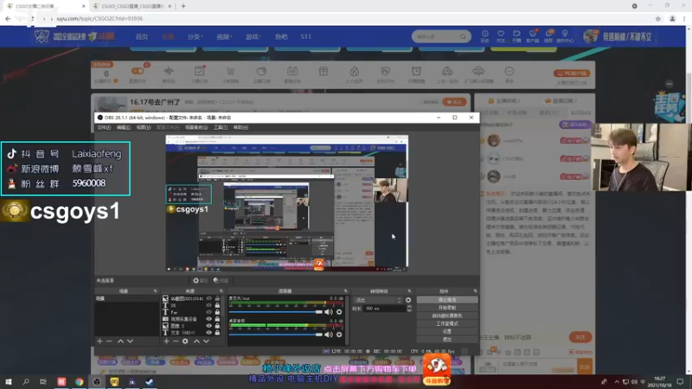The width and height of the screenshot is (692, 389).
Task: Click Start Recording button in OBS controls
Action: (x=447, y=308)
